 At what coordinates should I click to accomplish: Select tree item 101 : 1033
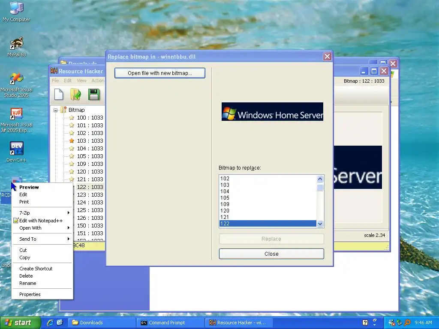click(90, 126)
